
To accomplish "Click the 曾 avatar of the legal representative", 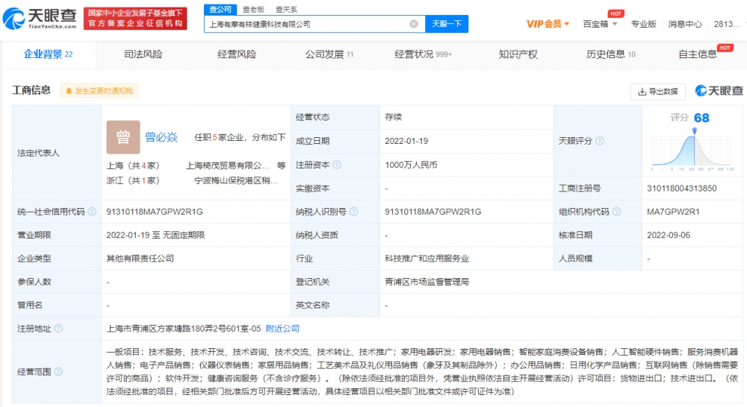I will [x=123, y=137].
